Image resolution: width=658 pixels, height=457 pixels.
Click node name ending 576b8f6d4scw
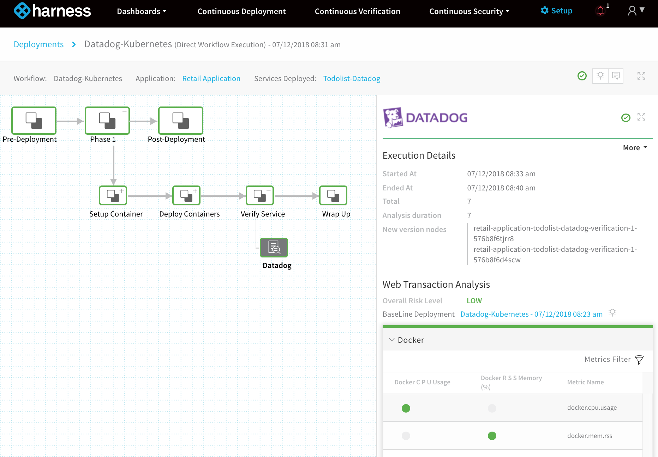[x=555, y=255]
